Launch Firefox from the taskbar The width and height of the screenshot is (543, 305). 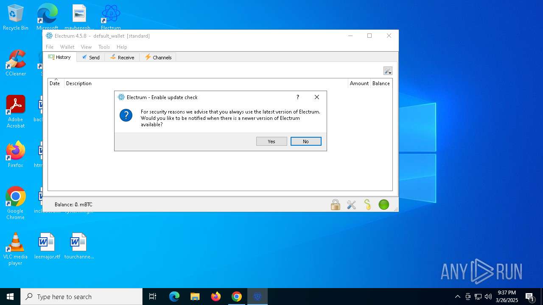coord(216,297)
